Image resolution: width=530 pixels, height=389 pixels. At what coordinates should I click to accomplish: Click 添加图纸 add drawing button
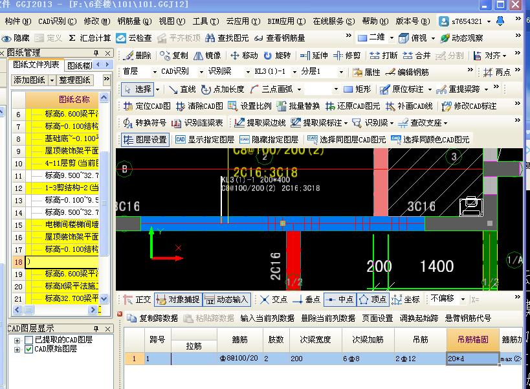[x=29, y=80]
